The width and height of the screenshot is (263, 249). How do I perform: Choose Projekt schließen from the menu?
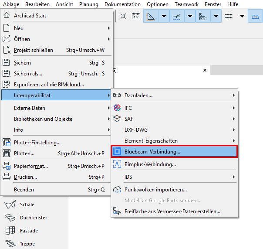(56, 50)
